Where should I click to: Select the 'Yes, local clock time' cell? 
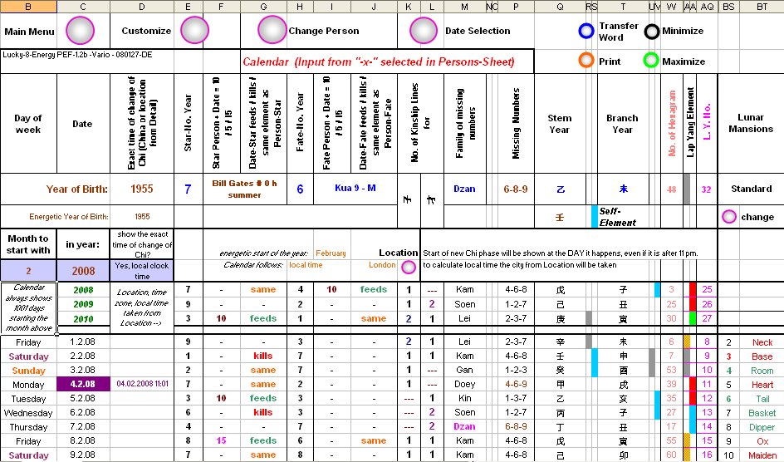(142, 270)
